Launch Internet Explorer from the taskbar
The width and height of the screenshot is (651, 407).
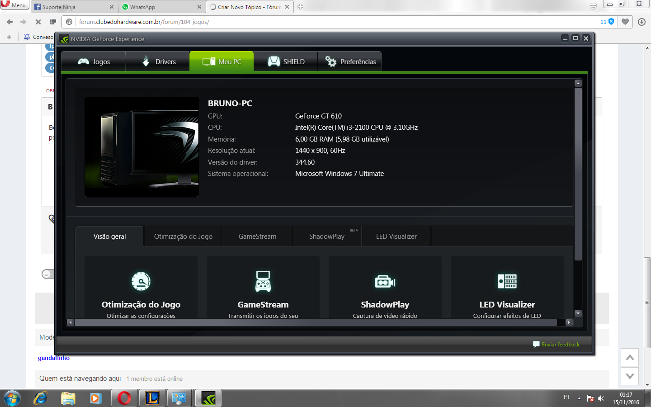[x=40, y=398]
